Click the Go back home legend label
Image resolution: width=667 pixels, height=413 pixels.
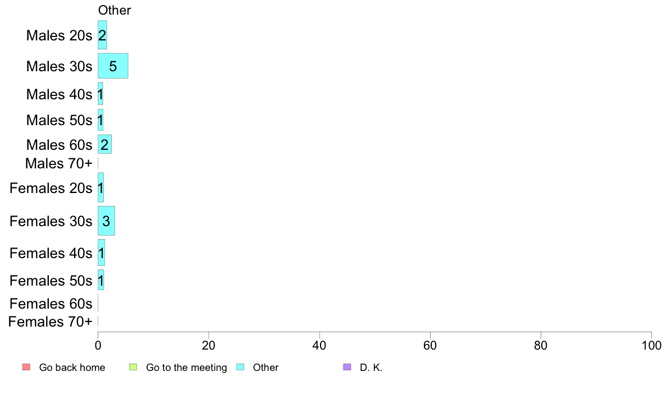pyautogui.click(x=72, y=368)
